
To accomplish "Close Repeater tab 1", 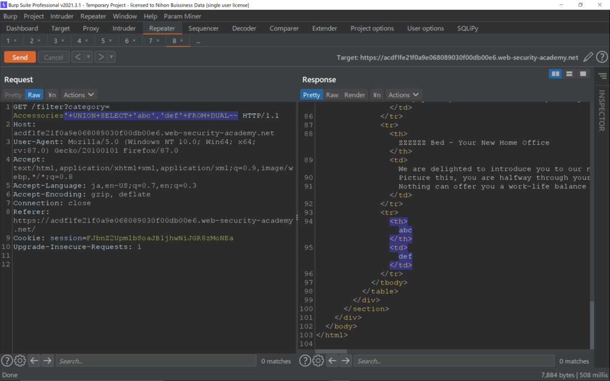I will (15, 41).
